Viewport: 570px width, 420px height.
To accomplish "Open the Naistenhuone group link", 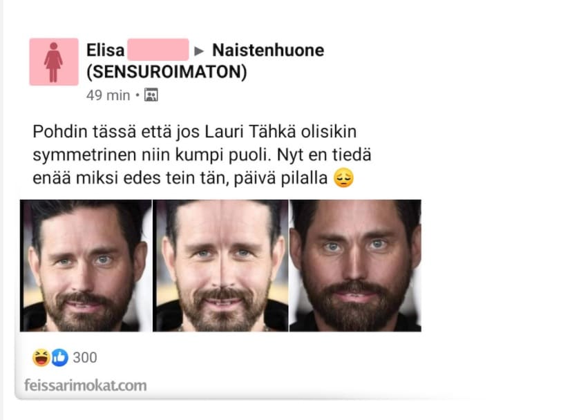I will [268, 50].
